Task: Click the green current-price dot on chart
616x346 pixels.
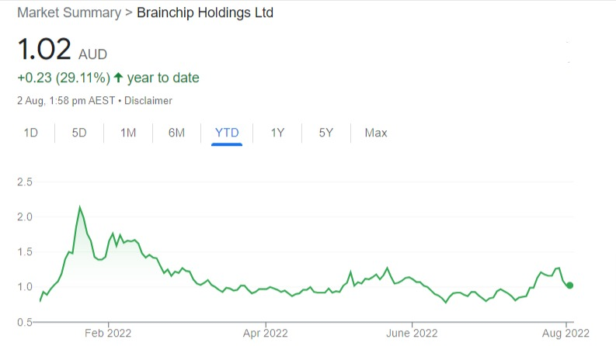Action: [570, 285]
